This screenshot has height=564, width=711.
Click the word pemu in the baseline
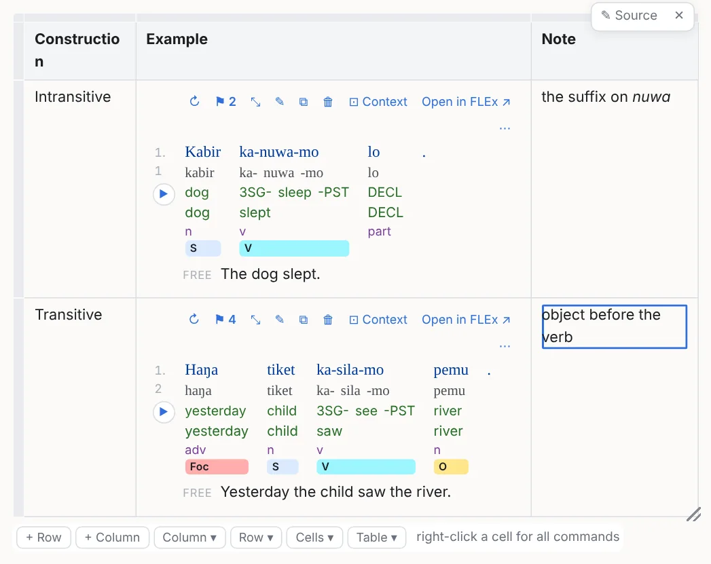451,370
